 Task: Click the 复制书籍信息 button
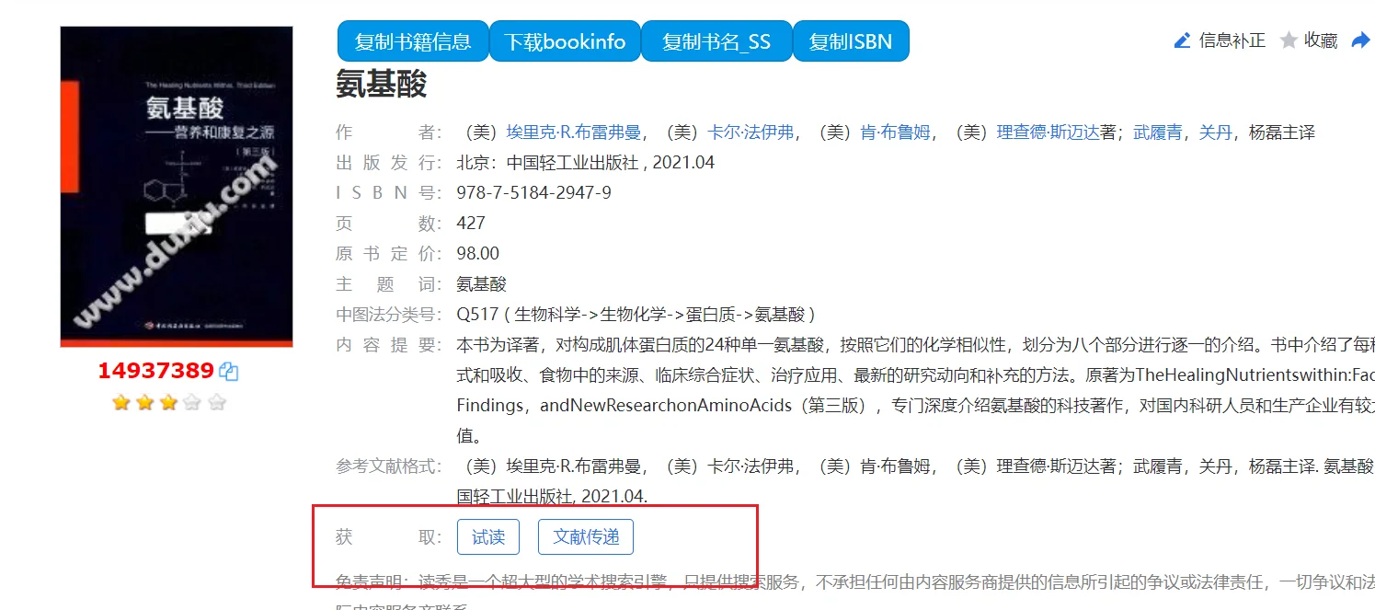(413, 41)
